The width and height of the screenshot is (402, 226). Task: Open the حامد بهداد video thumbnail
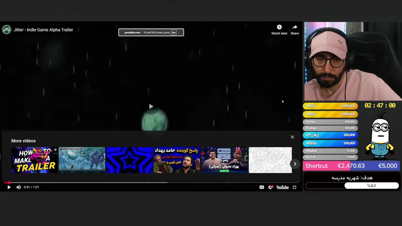[x=177, y=160]
